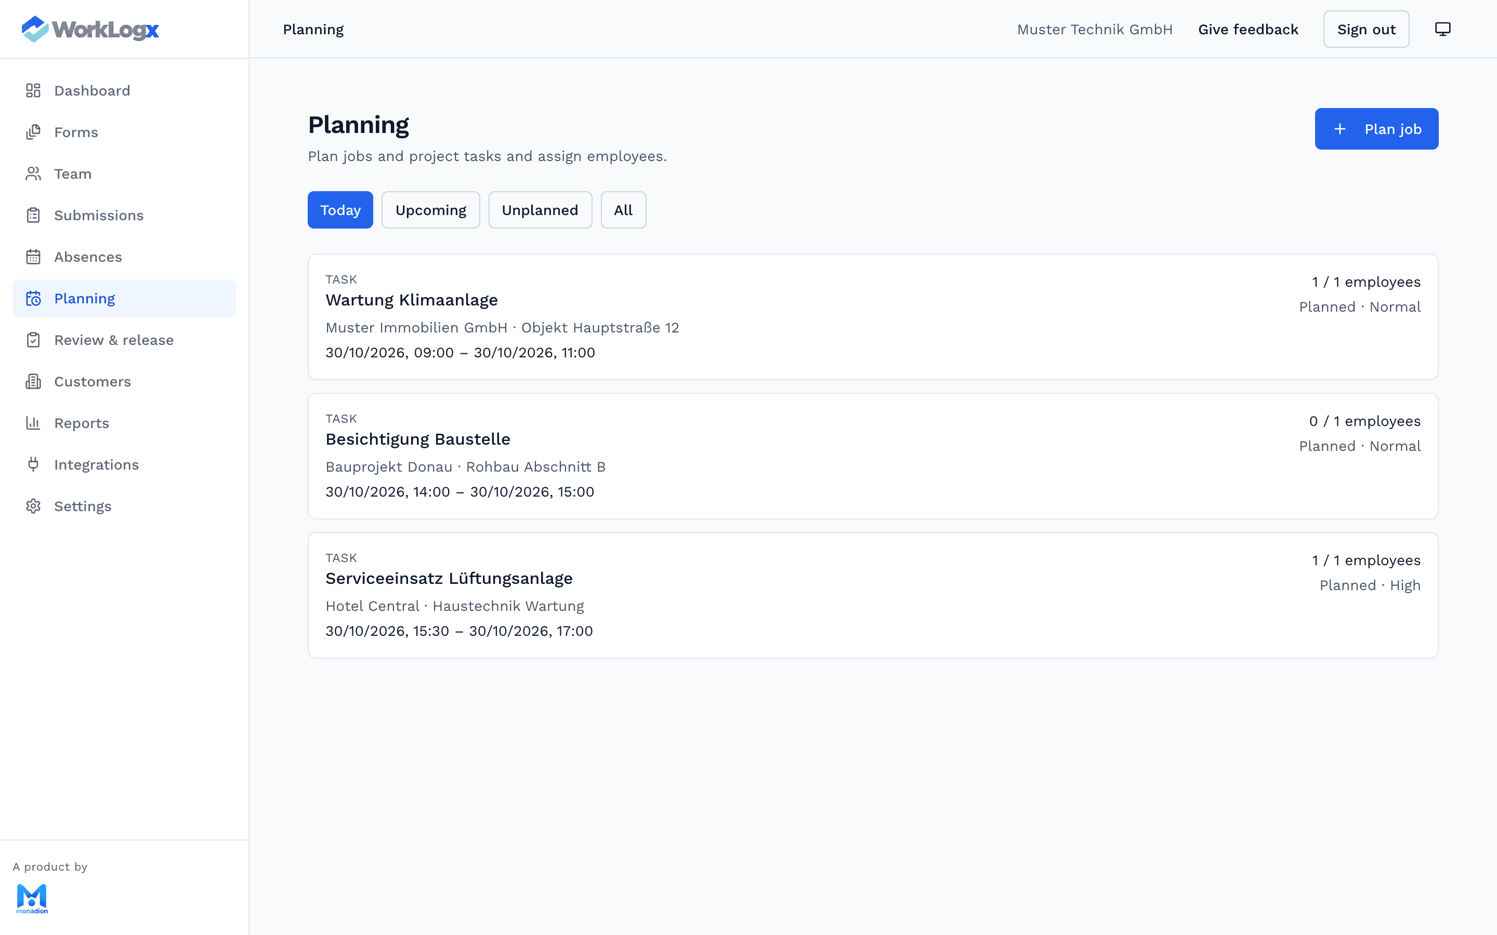Click the Customers building icon

(33, 382)
